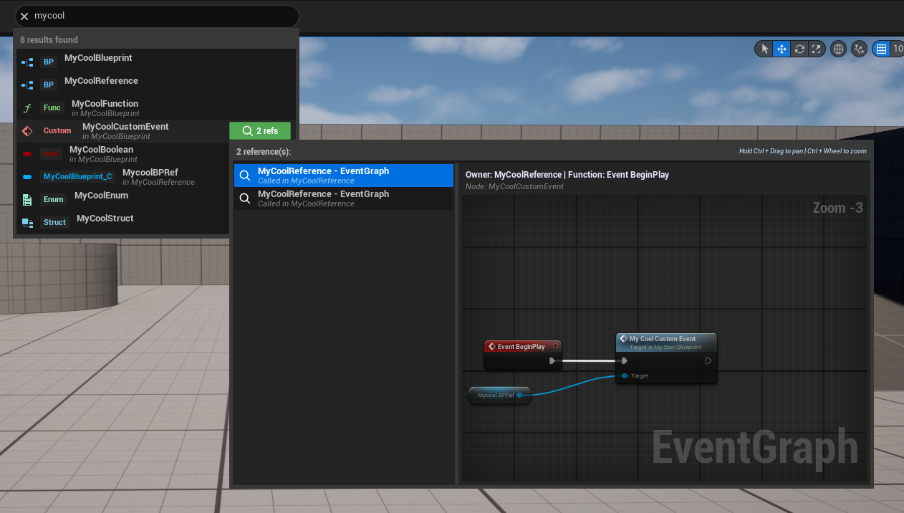904x513 pixels.
Task: Select the MyCoolBlueprint search result
Action: tap(98, 59)
